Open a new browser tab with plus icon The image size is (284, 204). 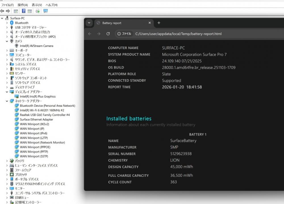coord(159,23)
